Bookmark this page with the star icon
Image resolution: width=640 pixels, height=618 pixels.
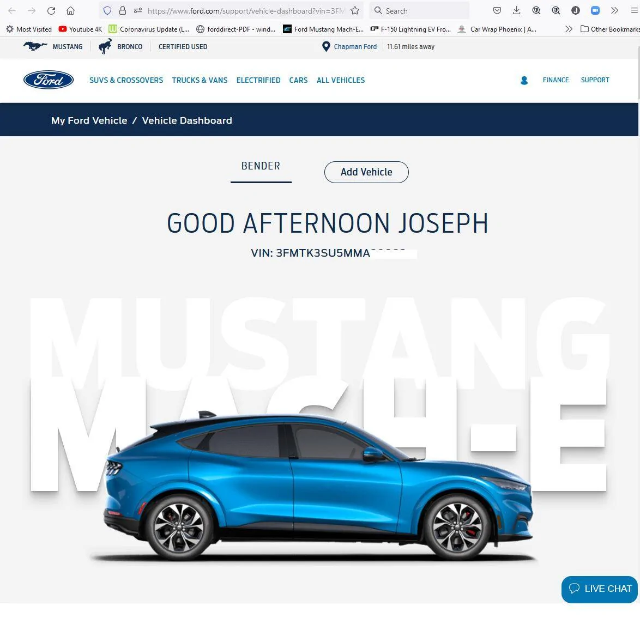pos(355,10)
